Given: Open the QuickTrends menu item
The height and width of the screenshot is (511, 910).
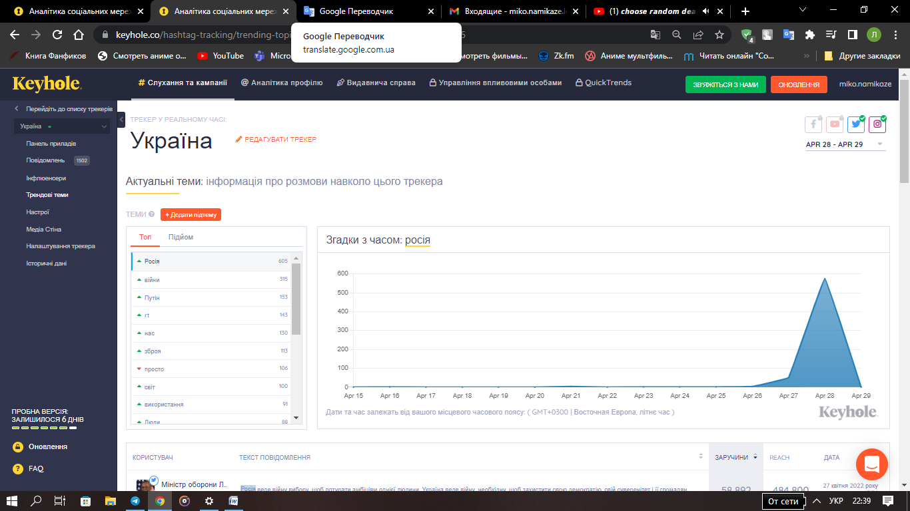Looking at the screenshot, I should pos(604,83).
